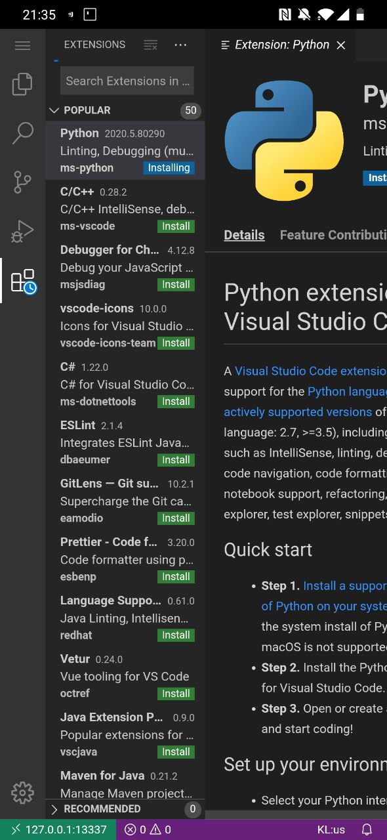
Task: Install the Prettier code formatter extension
Action: tap(176, 577)
